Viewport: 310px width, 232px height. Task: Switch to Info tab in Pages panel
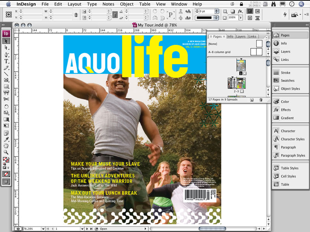(230, 36)
